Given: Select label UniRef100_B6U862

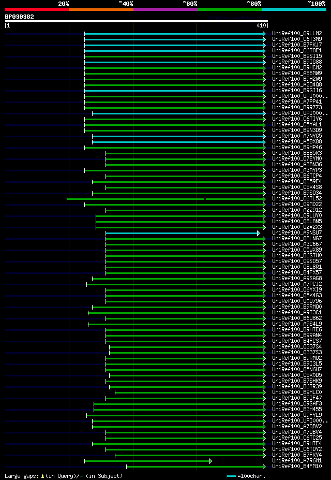Looking at the screenshot, I should point(297,318).
